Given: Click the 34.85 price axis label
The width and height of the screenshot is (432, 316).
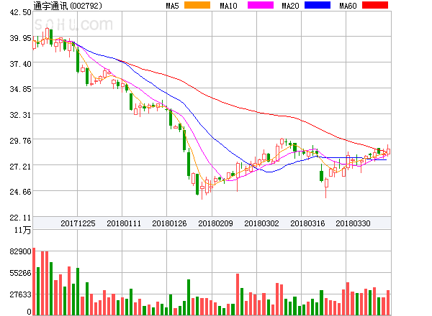Looking at the screenshot, I should pyautogui.click(x=20, y=89).
